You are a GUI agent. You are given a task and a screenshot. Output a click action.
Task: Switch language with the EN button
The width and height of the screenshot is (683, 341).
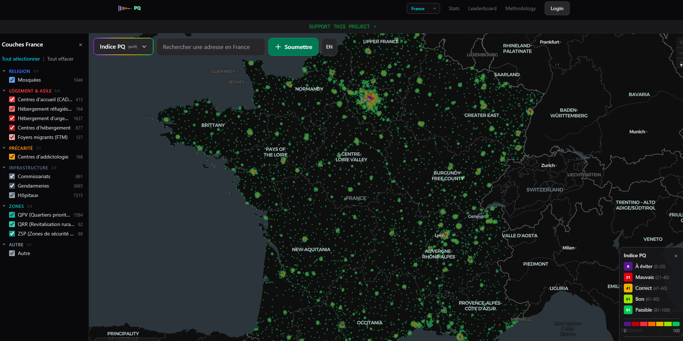click(x=329, y=47)
